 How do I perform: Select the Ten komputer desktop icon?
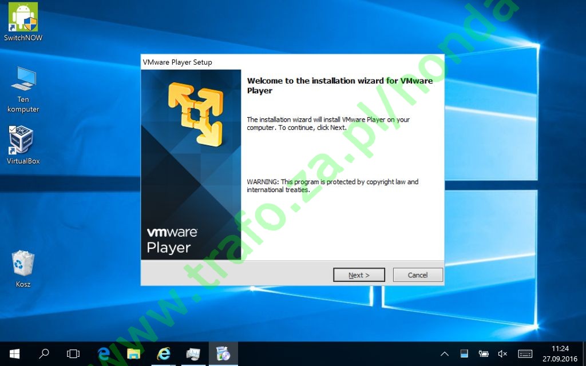click(x=23, y=90)
